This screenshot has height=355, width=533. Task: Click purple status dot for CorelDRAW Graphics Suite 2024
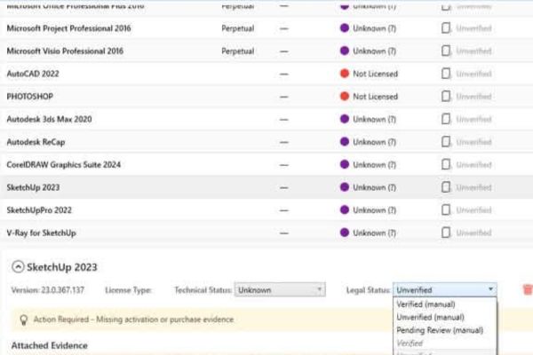point(345,164)
